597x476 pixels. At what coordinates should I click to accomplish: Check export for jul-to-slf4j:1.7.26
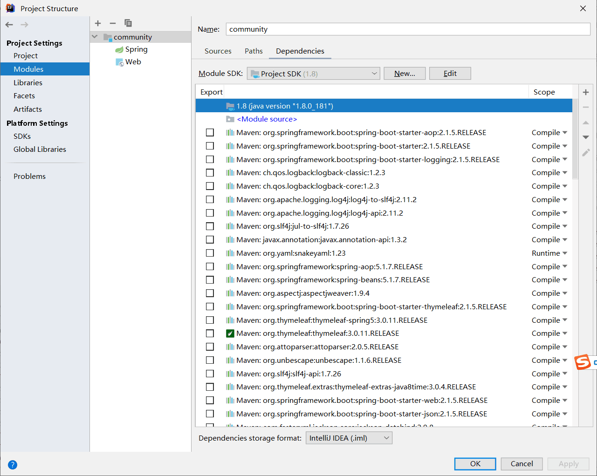click(x=210, y=226)
